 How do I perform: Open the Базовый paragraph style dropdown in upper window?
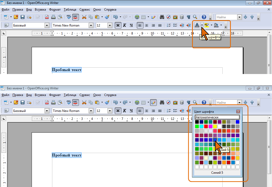tap(47, 25)
